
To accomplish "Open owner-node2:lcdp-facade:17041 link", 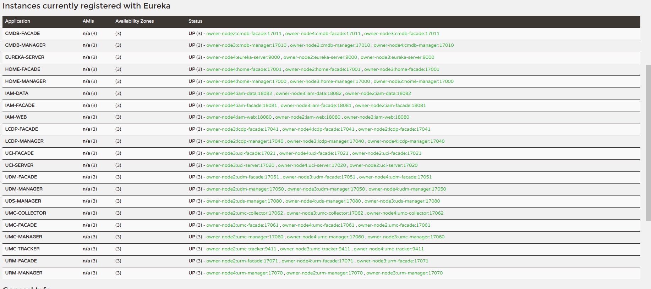I will pyautogui.click(x=394, y=129).
